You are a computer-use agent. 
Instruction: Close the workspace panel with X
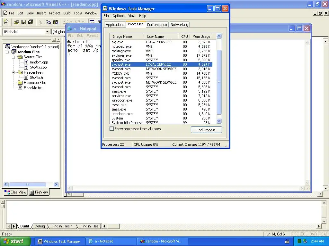pyautogui.click(x=58, y=40)
